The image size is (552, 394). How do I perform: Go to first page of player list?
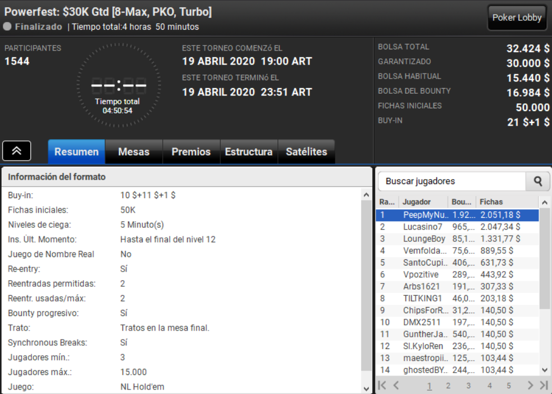[382, 385]
